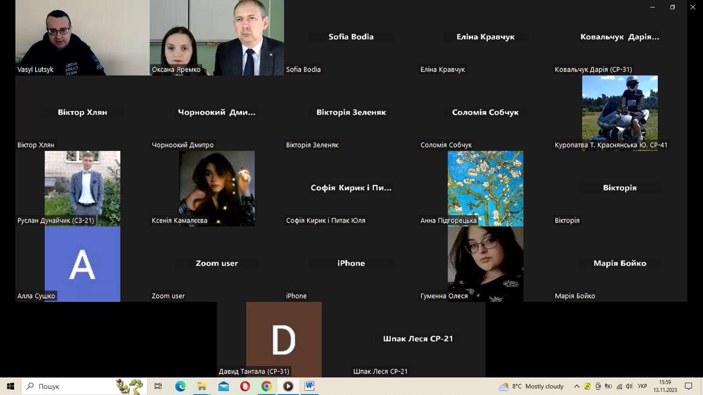Show hidden system tray icons

pyautogui.click(x=576, y=386)
